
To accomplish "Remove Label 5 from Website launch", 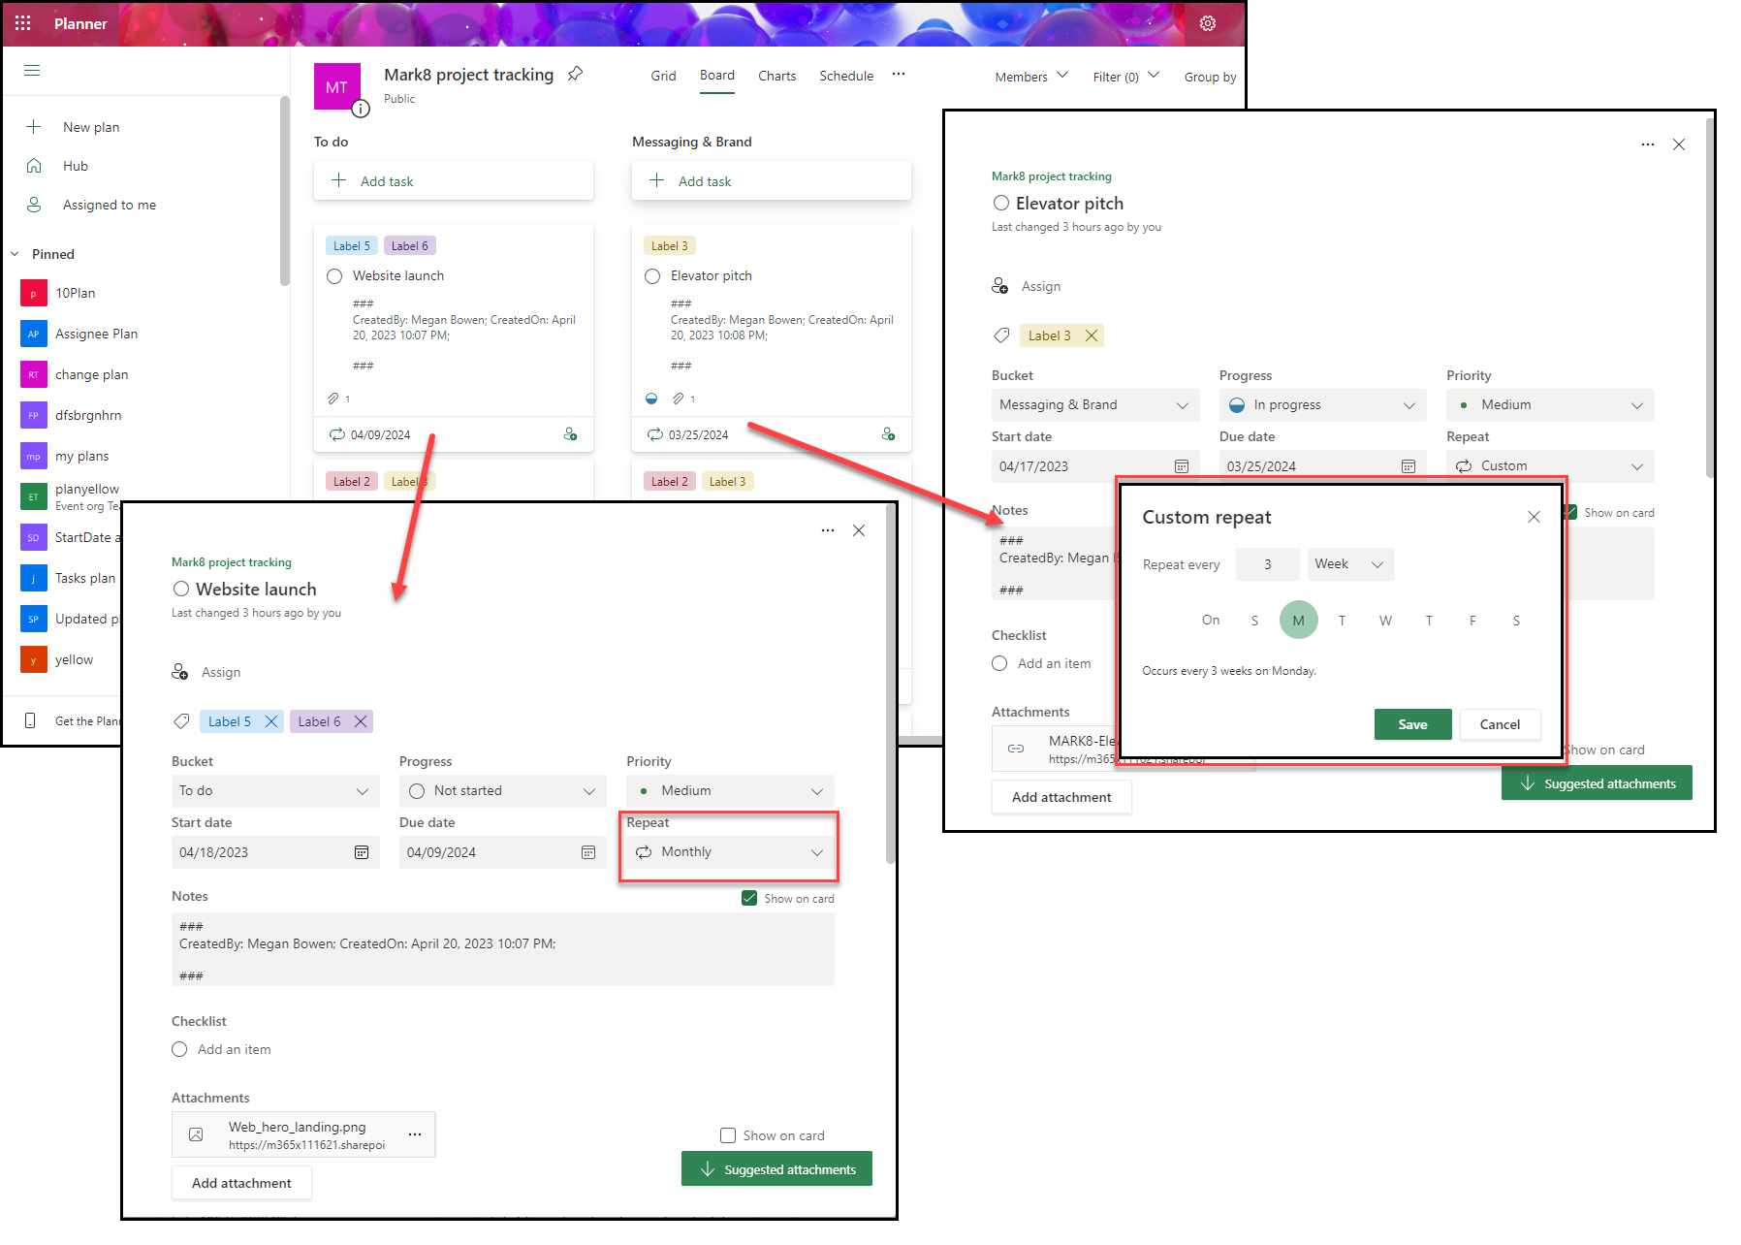I will pyautogui.click(x=271, y=721).
